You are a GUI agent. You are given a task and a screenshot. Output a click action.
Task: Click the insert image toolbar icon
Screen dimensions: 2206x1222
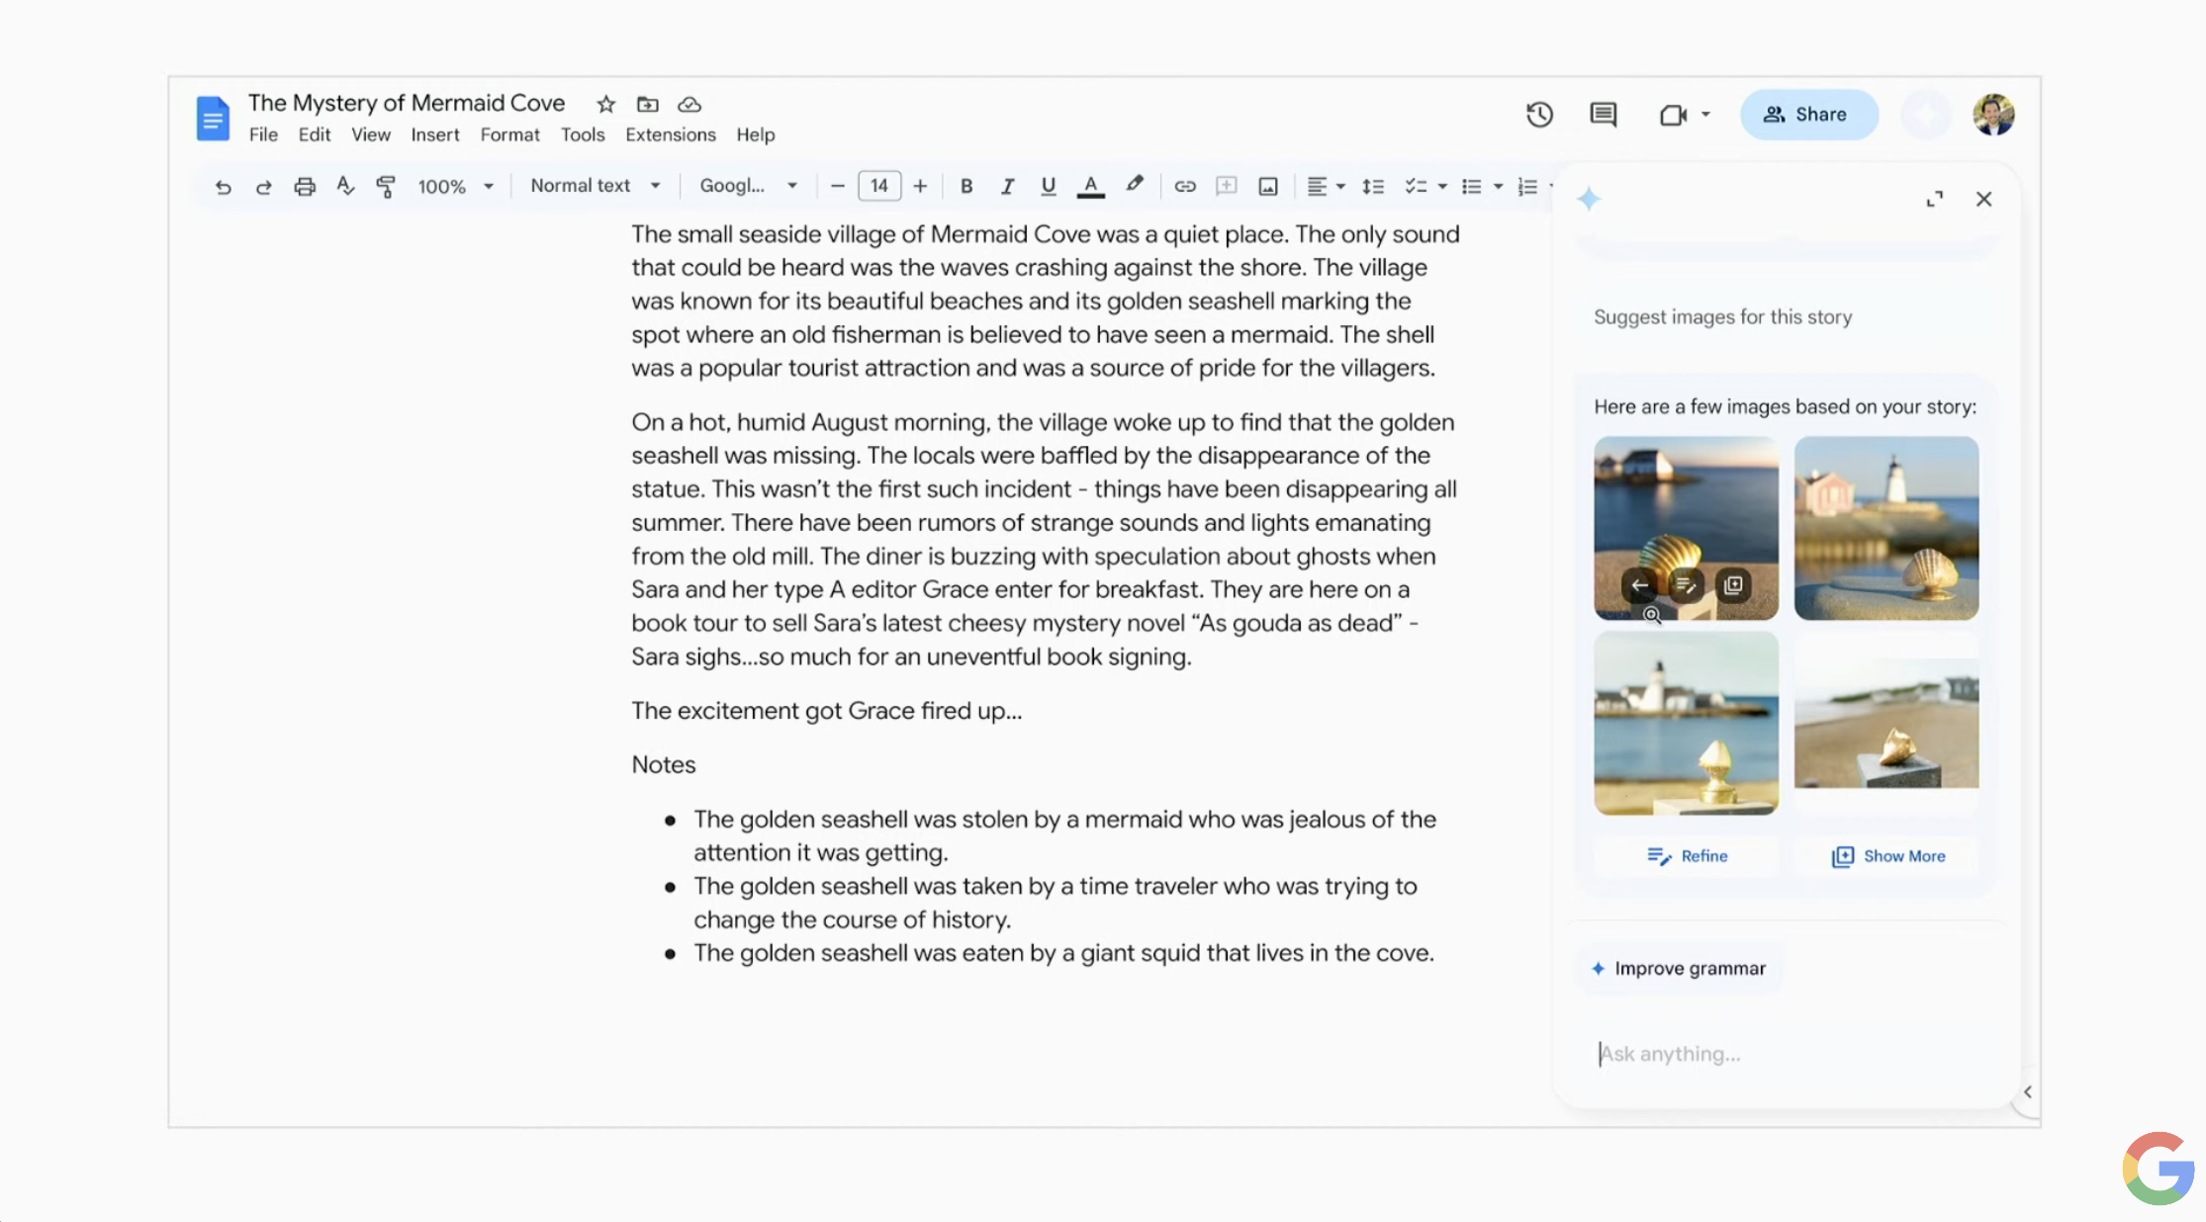(1267, 186)
